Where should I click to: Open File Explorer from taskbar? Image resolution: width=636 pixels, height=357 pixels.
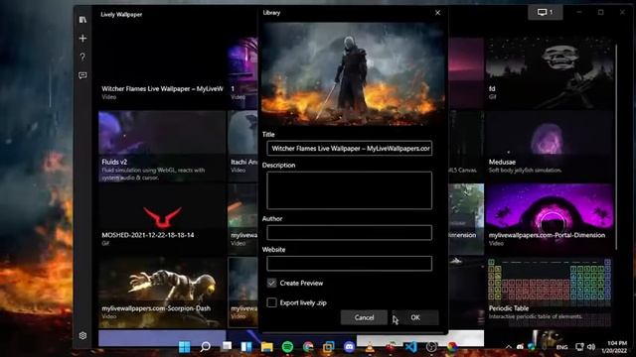click(x=267, y=346)
